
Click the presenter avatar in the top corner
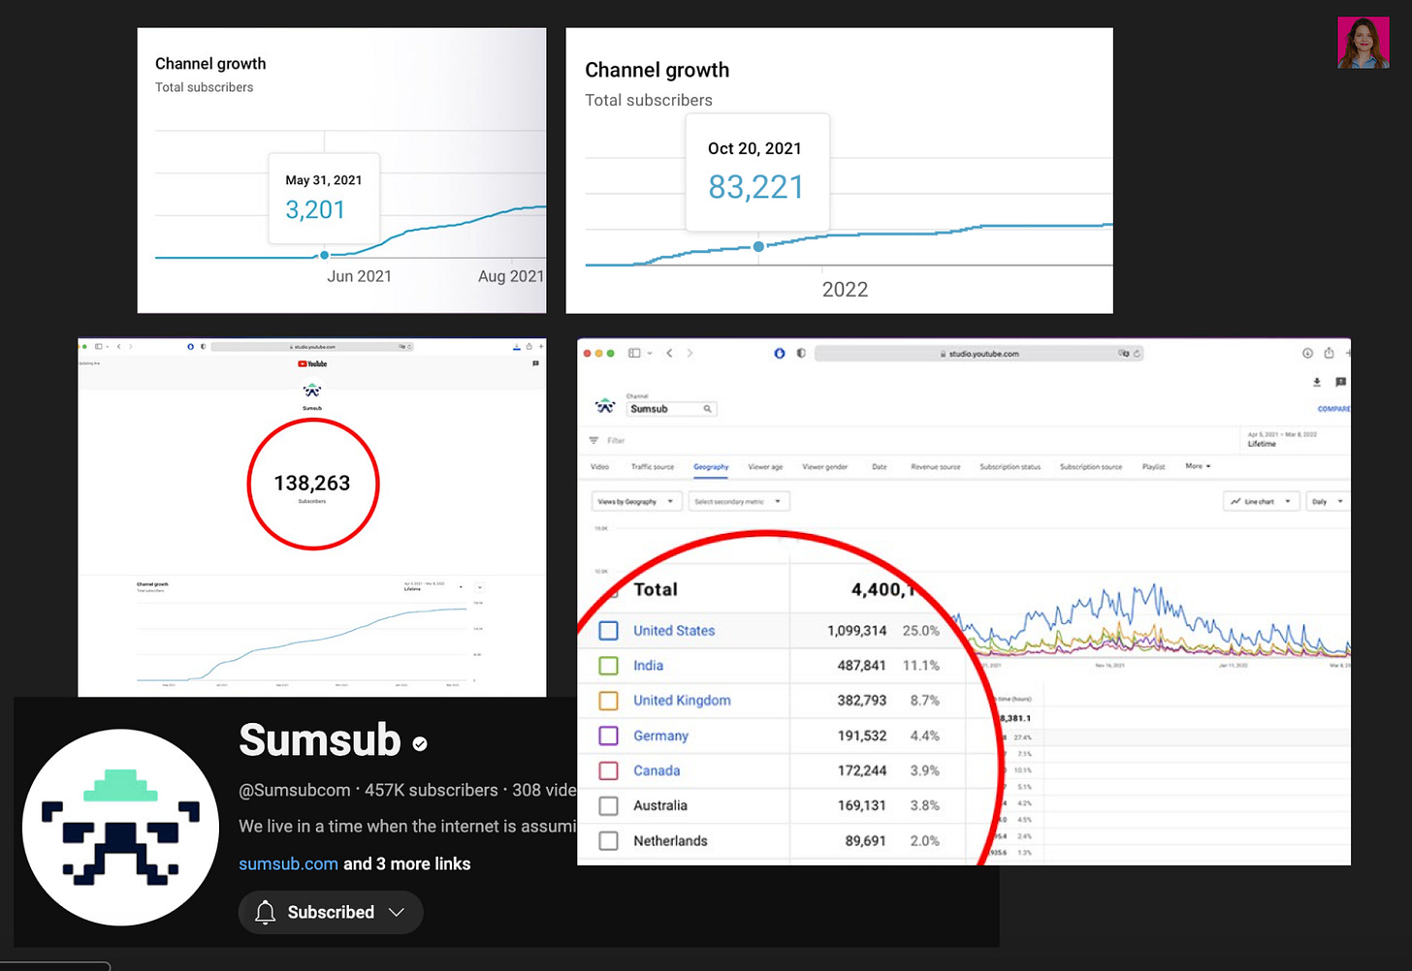click(1364, 43)
